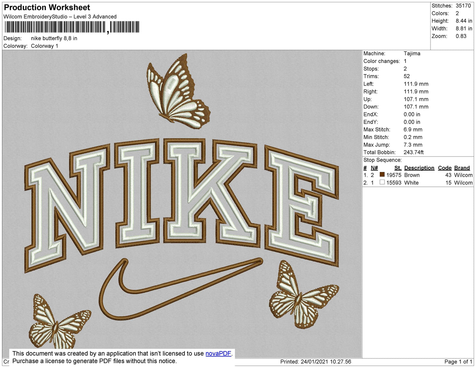Open the novaPDF hyperlink
Image resolution: width=476 pixels, height=368 pixels.
(218, 354)
